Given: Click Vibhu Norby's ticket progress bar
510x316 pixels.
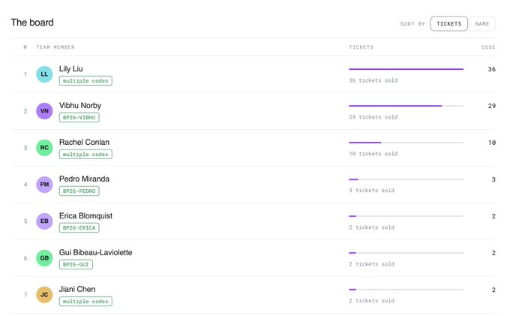Looking at the screenshot, I should tap(406, 106).
